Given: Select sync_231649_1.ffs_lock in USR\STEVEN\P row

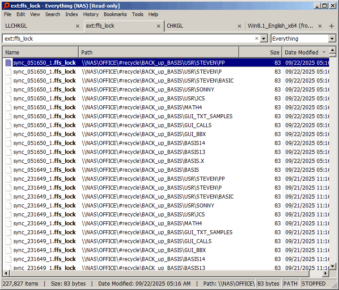Looking at the screenshot, I should coord(44,187).
